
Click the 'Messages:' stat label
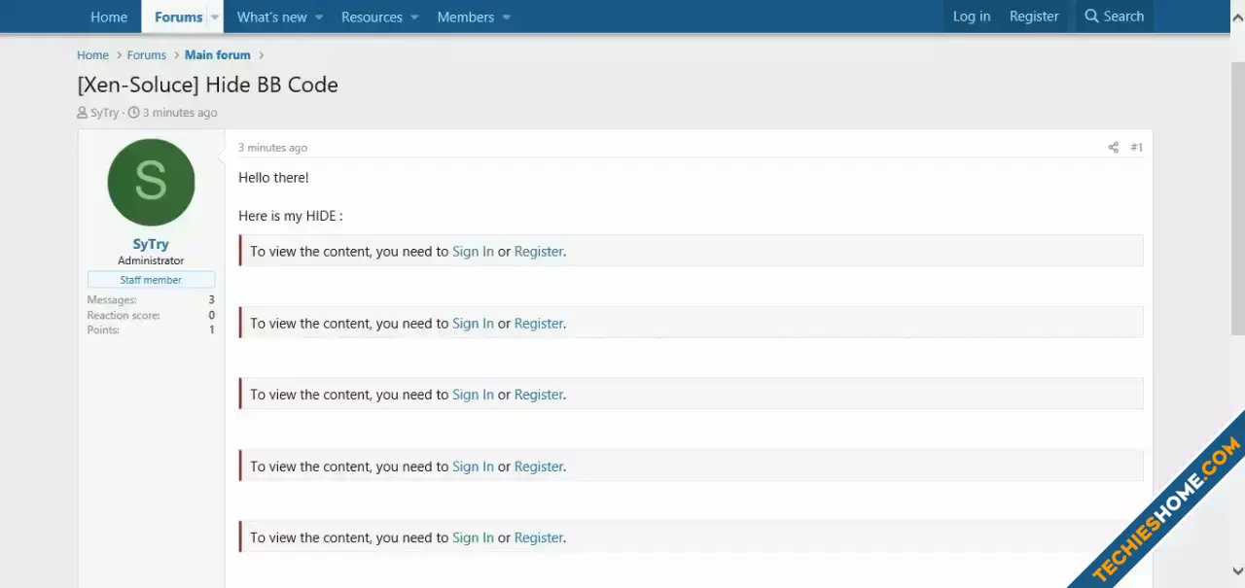pyautogui.click(x=112, y=300)
